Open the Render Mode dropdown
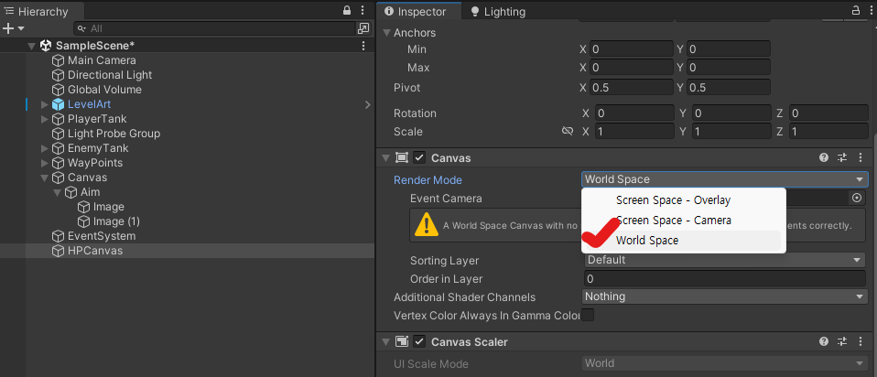This screenshot has width=877, height=377. (x=725, y=179)
